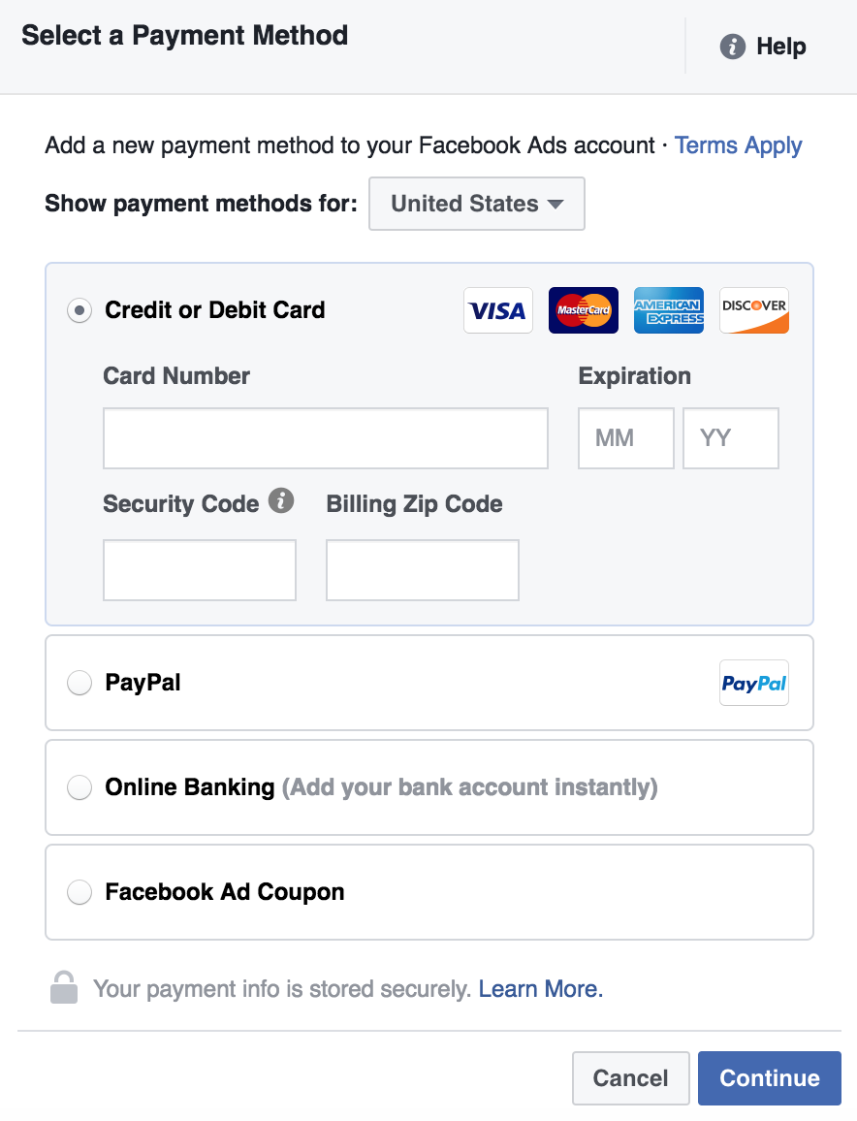Screen dimensions: 857x1121
Task: Click the Discover card icon
Action: point(753,310)
